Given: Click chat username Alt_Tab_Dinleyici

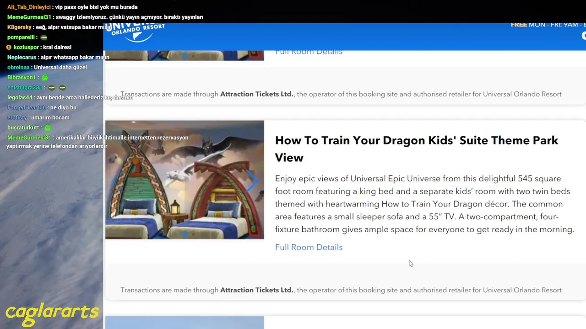Looking at the screenshot, I should click(29, 7).
